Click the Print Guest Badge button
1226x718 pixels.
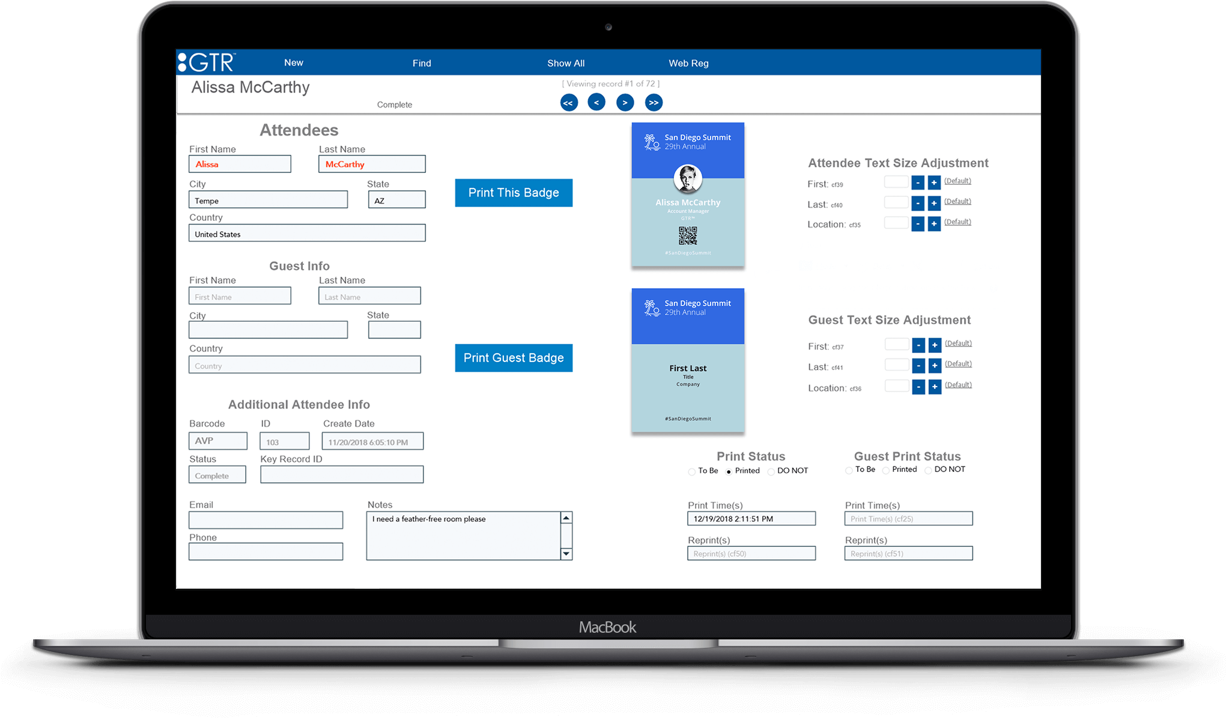click(513, 358)
